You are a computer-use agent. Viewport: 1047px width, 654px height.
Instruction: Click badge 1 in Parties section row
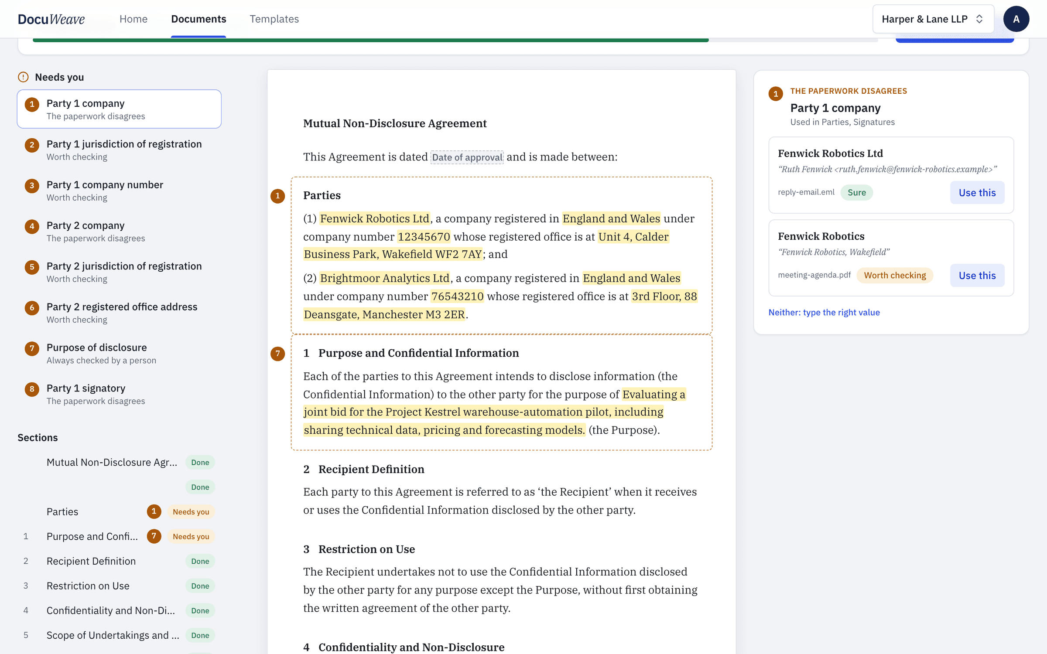click(x=154, y=511)
